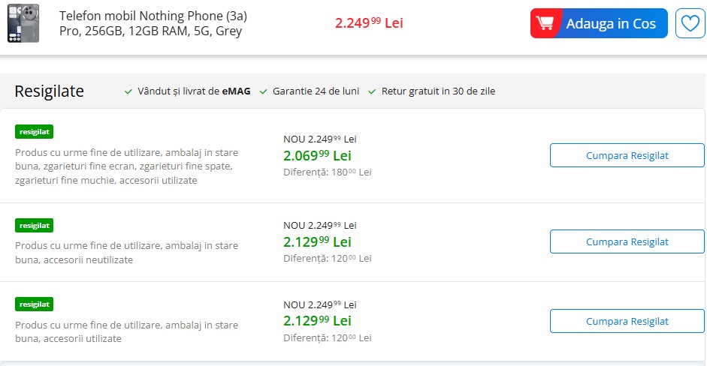Click checkmark beside Vândut și livrat de eMAG
Screen dimensions: 707x366
pos(128,91)
